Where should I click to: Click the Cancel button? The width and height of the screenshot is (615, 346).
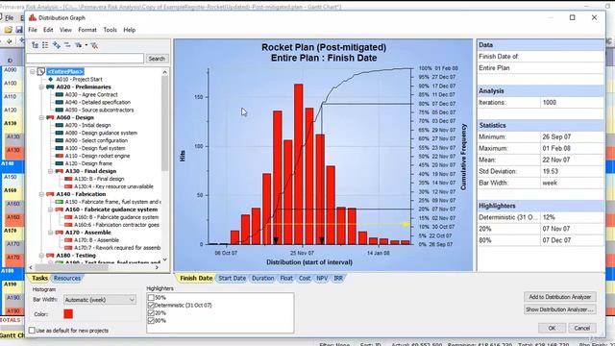[581, 328]
